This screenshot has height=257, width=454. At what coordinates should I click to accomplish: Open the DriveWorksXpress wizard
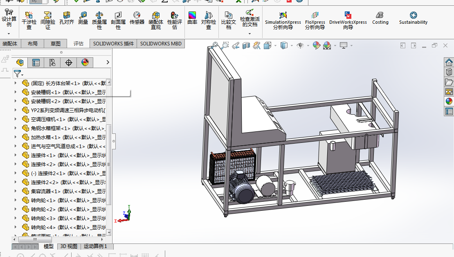click(348, 20)
